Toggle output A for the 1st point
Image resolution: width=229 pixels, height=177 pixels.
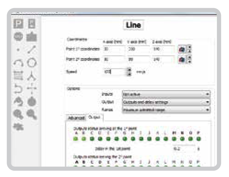coord(76,138)
